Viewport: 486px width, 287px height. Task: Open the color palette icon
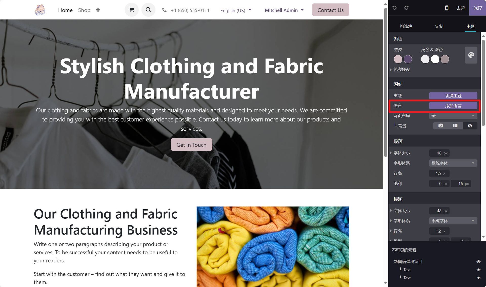pos(471,55)
